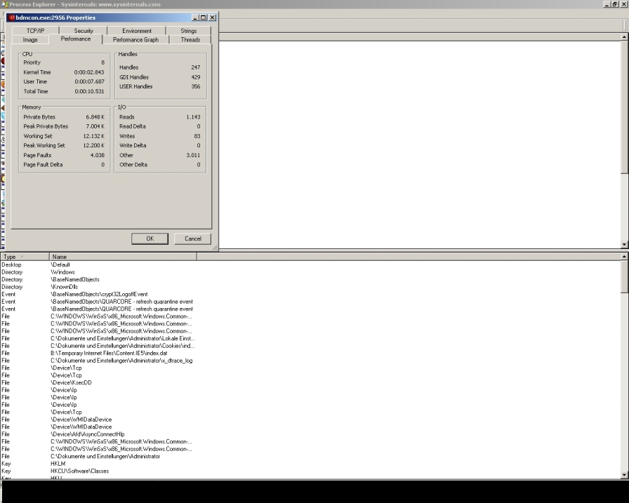Close the bdmcon.exe Properties dialog
Image resolution: width=629 pixels, height=503 pixels.
coord(212,18)
